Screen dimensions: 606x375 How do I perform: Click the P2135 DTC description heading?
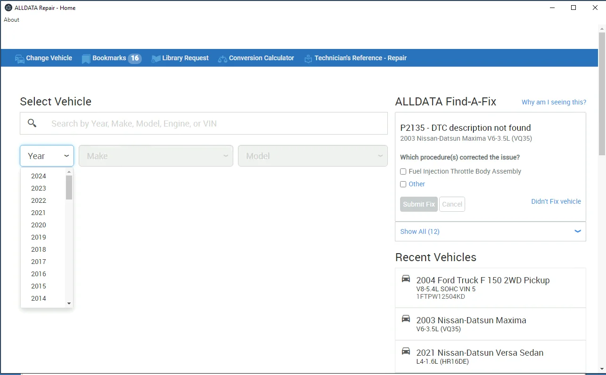click(x=466, y=128)
